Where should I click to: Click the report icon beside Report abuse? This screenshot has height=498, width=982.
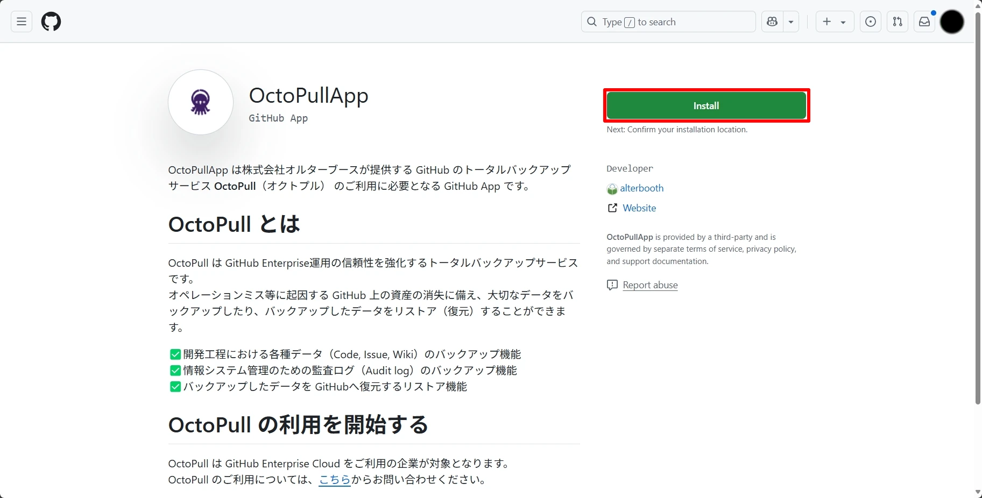(612, 285)
